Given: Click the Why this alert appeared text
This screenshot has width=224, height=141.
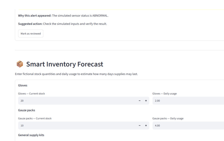Looking at the screenshot, I should pyautogui.click(x=63, y=16).
